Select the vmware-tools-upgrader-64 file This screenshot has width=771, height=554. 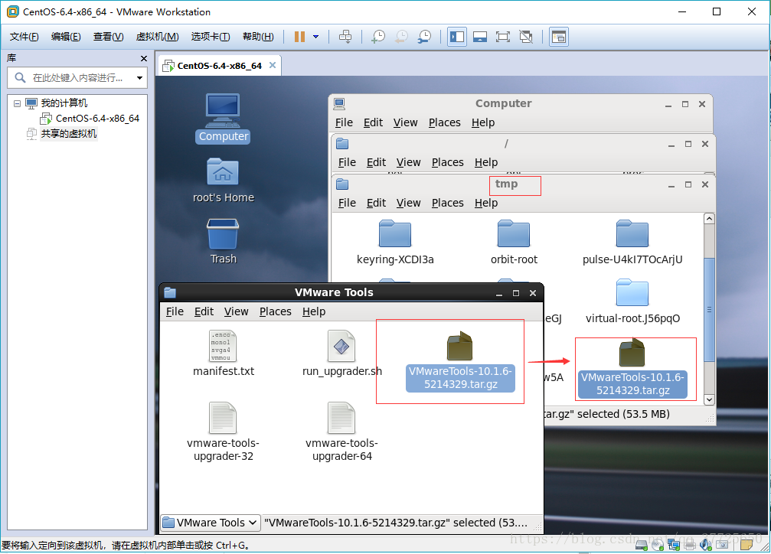tap(341, 432)
